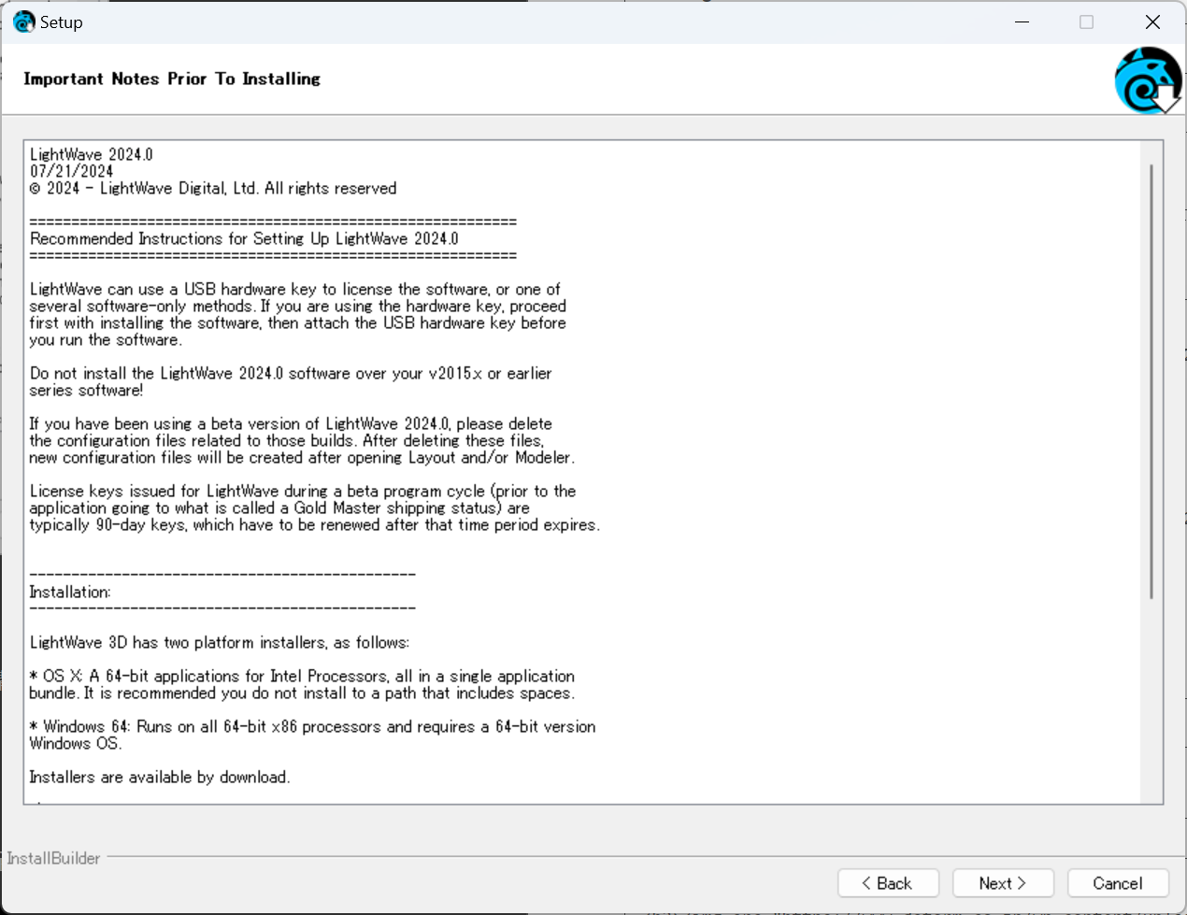Image resolution: width=1187 pixels, height=915 pixels.
Task: Click the 'Important Notes Prior To Installing' heading
Action: click(172, 79)
